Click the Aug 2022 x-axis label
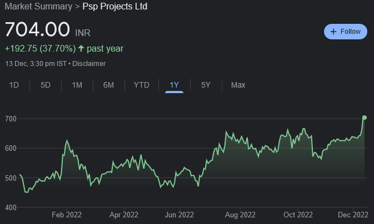The image size is (374, 224). click(x=240, y=215)
